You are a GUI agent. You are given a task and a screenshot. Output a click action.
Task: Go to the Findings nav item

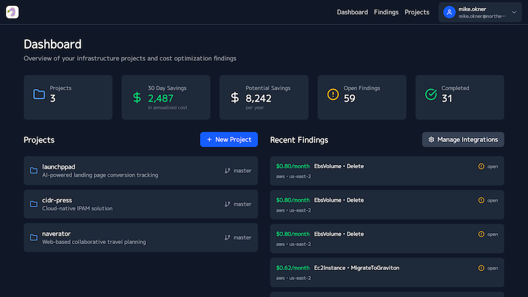386,12
